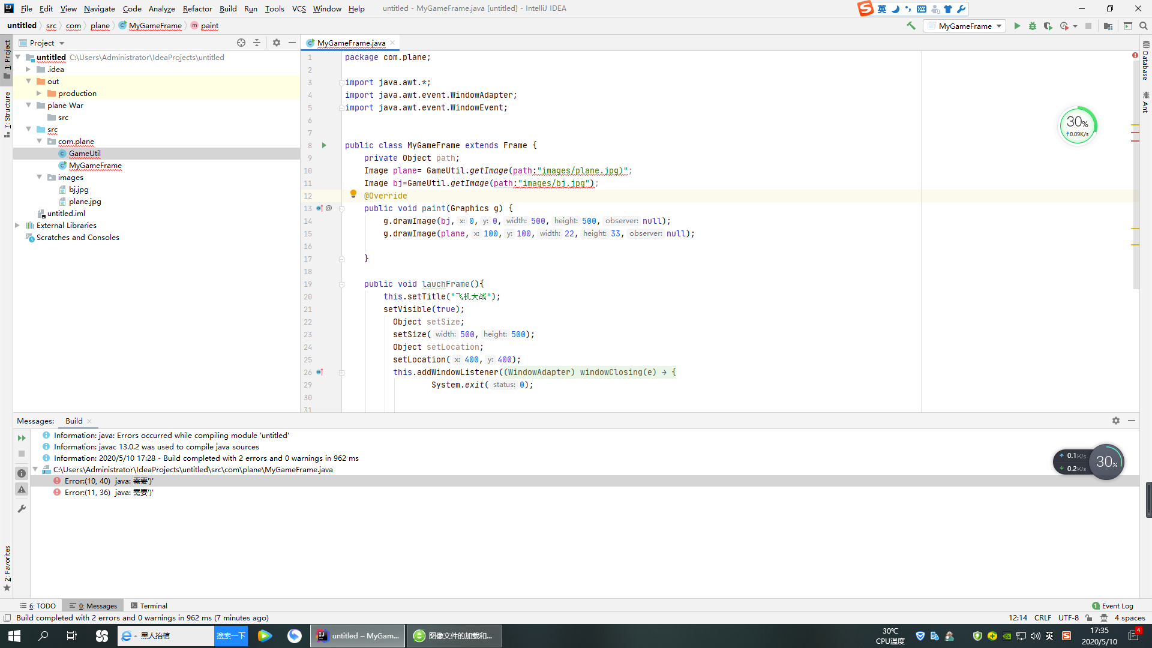Open Windows Start menu
Screen dimensions: 1152x648
tap(14, 636)
